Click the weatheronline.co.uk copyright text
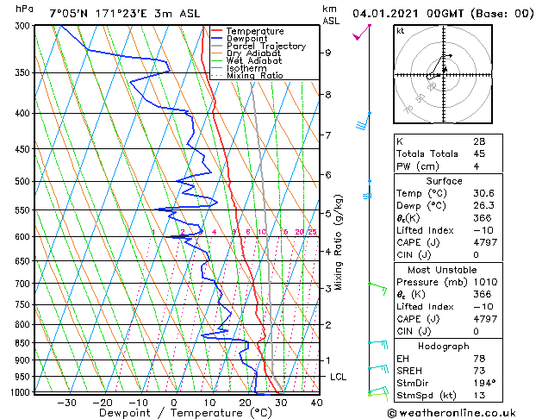 [452, 413]
